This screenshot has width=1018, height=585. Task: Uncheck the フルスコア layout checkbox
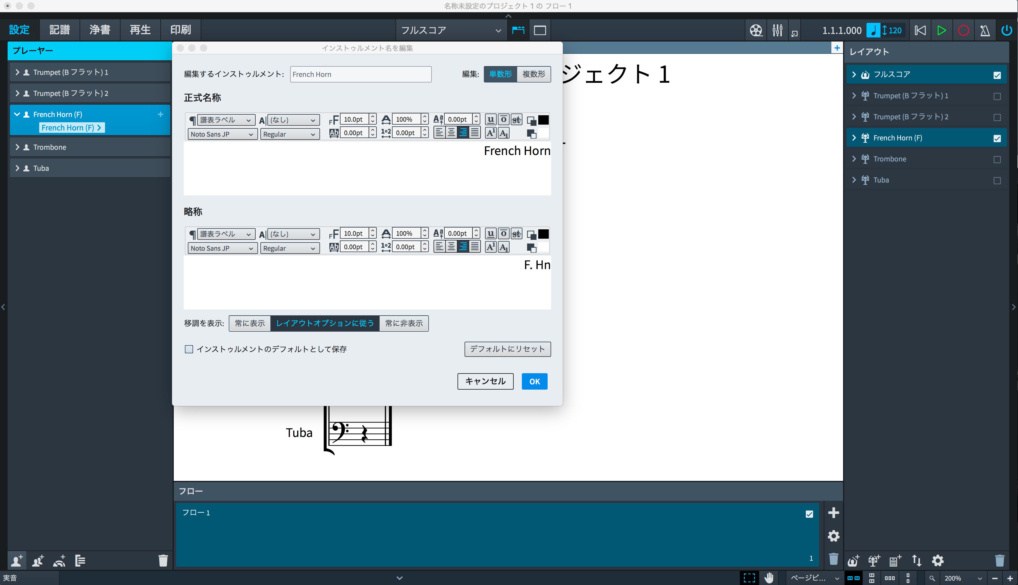click(997, 75)
